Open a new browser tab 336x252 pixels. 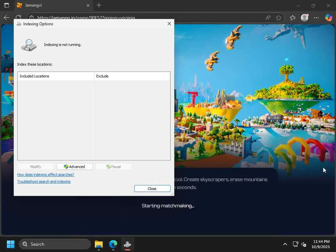point(99,5)
